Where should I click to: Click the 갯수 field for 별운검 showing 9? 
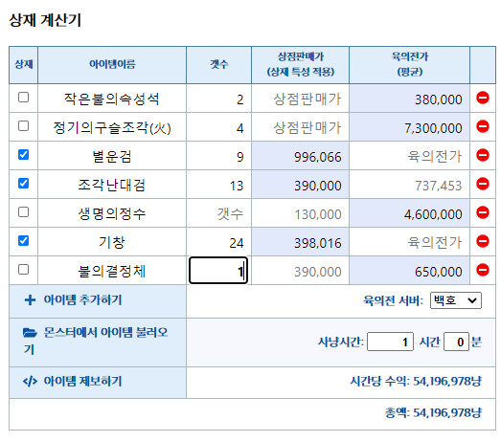point(218,156)
